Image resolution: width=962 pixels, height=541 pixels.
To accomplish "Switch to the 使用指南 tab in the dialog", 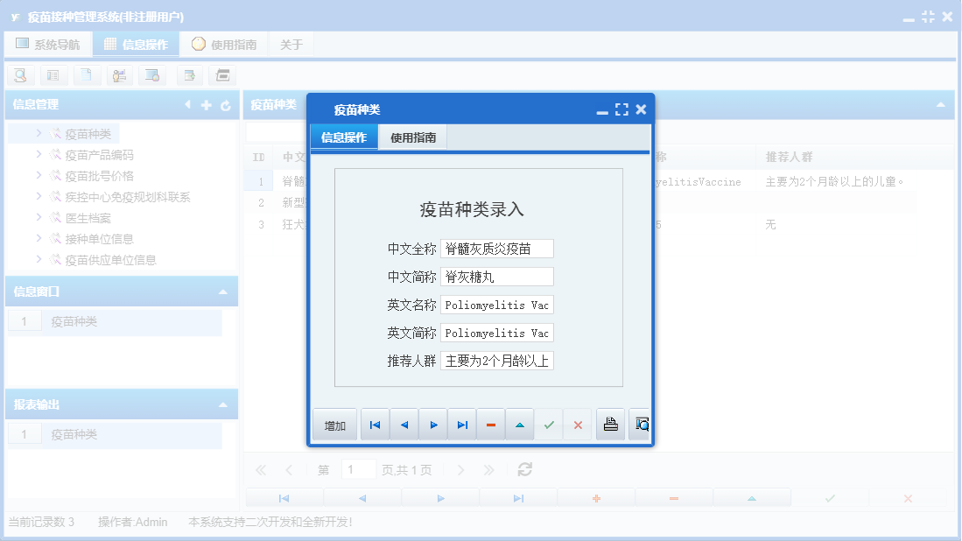I will click(411, 137).
